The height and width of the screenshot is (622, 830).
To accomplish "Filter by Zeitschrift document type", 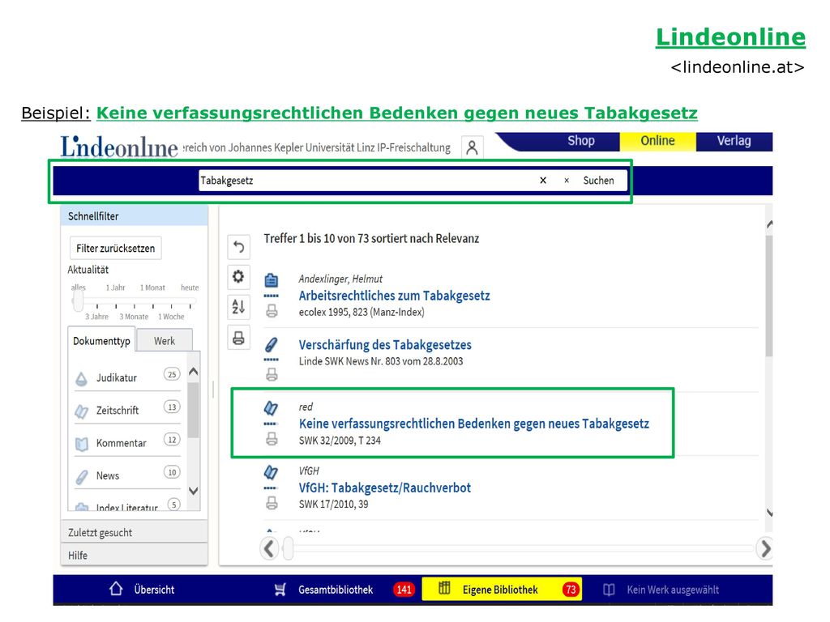I will [118, 411].
